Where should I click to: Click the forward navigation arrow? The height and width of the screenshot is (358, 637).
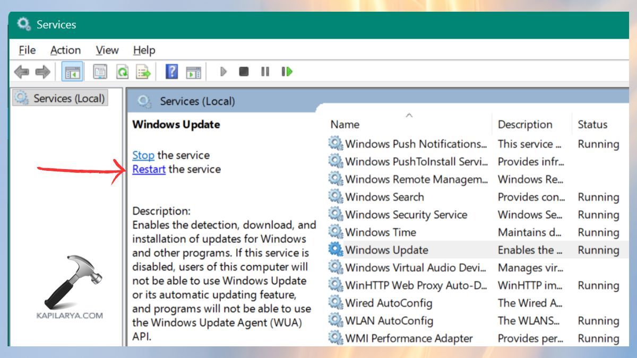coord(41,72)
